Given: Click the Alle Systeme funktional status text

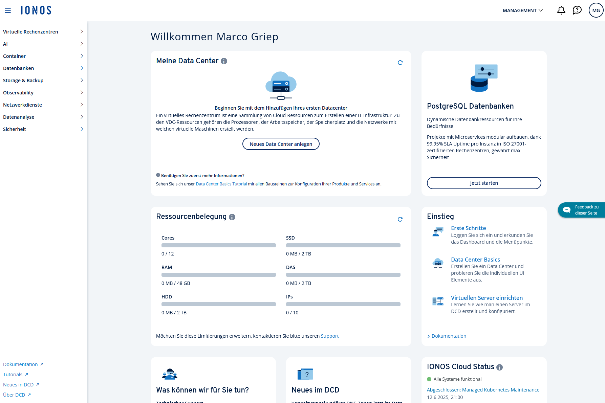Looking at the screenshot, I should coord(457,379).
